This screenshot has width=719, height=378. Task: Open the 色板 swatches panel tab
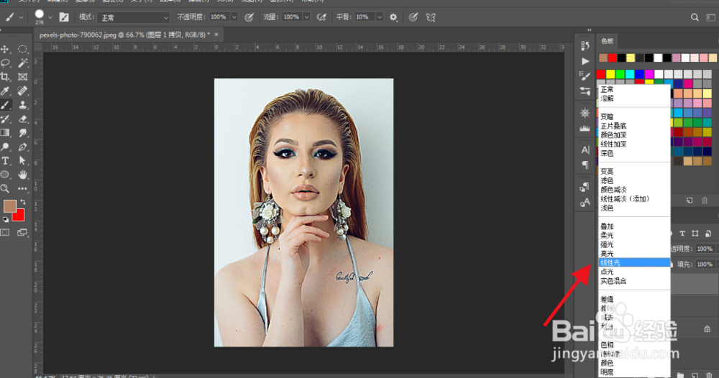click(607, 41)
